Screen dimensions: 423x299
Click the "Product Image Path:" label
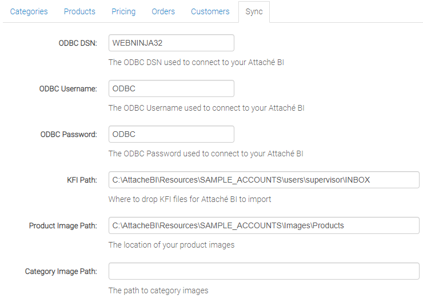click(63, 225)
